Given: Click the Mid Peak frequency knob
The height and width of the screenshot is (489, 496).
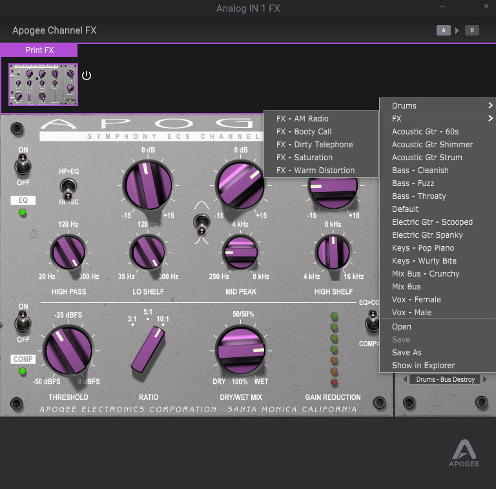Looking at the screenshot, I should coord(240,252).
